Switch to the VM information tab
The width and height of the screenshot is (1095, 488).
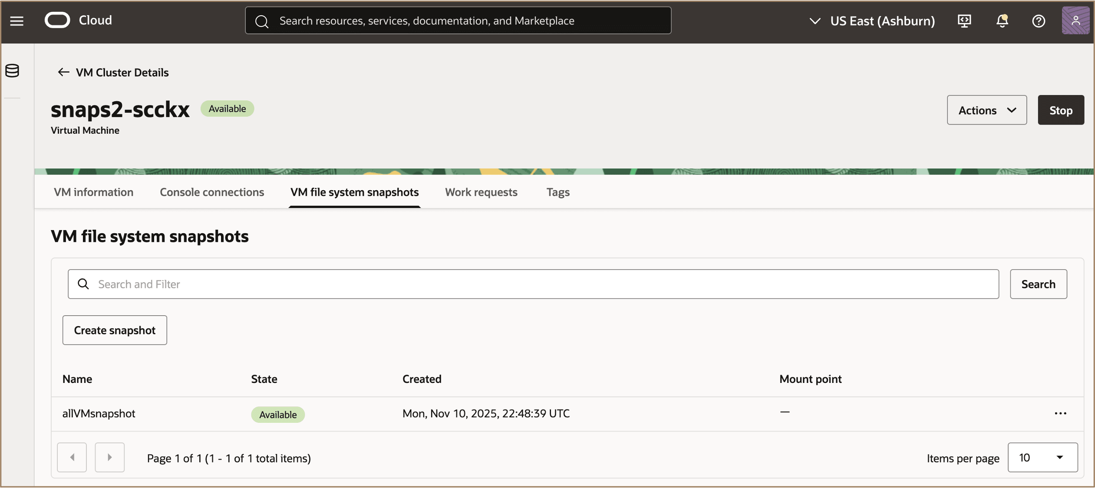pos(93,192)
